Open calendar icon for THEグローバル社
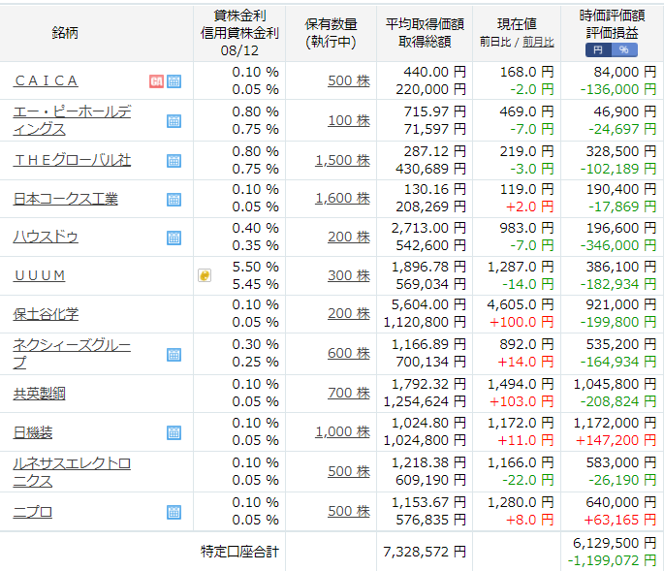Viewport: 664px width, 571px height. click(x=174, y=161)
